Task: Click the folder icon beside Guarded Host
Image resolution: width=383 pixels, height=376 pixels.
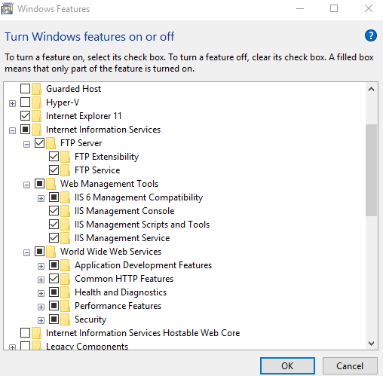Action: (x=37, y=89)
